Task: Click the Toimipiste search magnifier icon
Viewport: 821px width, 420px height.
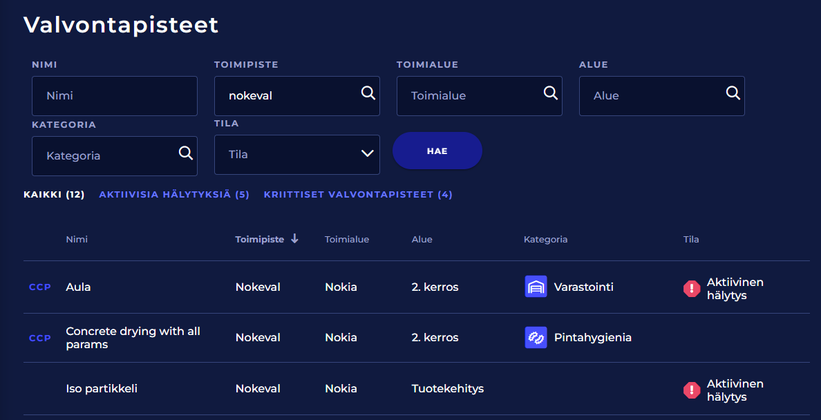Action: point(368,93)
